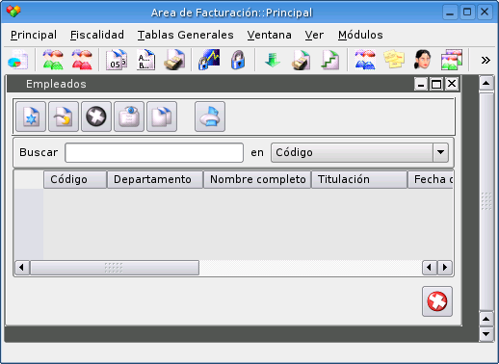Open the all-red people toolbar icon

coord(82,60)
